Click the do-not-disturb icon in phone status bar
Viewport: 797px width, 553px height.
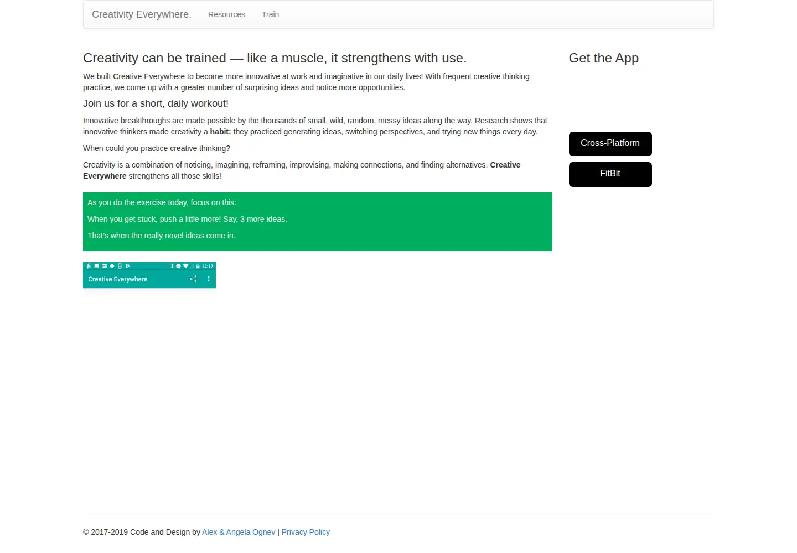pos(178,266)
